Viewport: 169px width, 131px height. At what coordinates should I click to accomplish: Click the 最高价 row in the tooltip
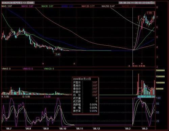coord(85,86)
